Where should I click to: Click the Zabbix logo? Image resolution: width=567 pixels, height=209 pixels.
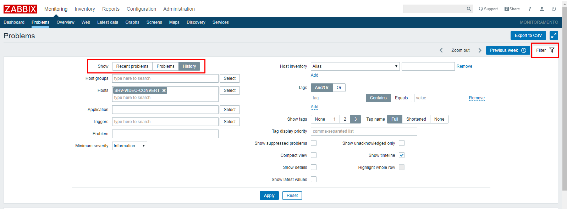(20, 9)
